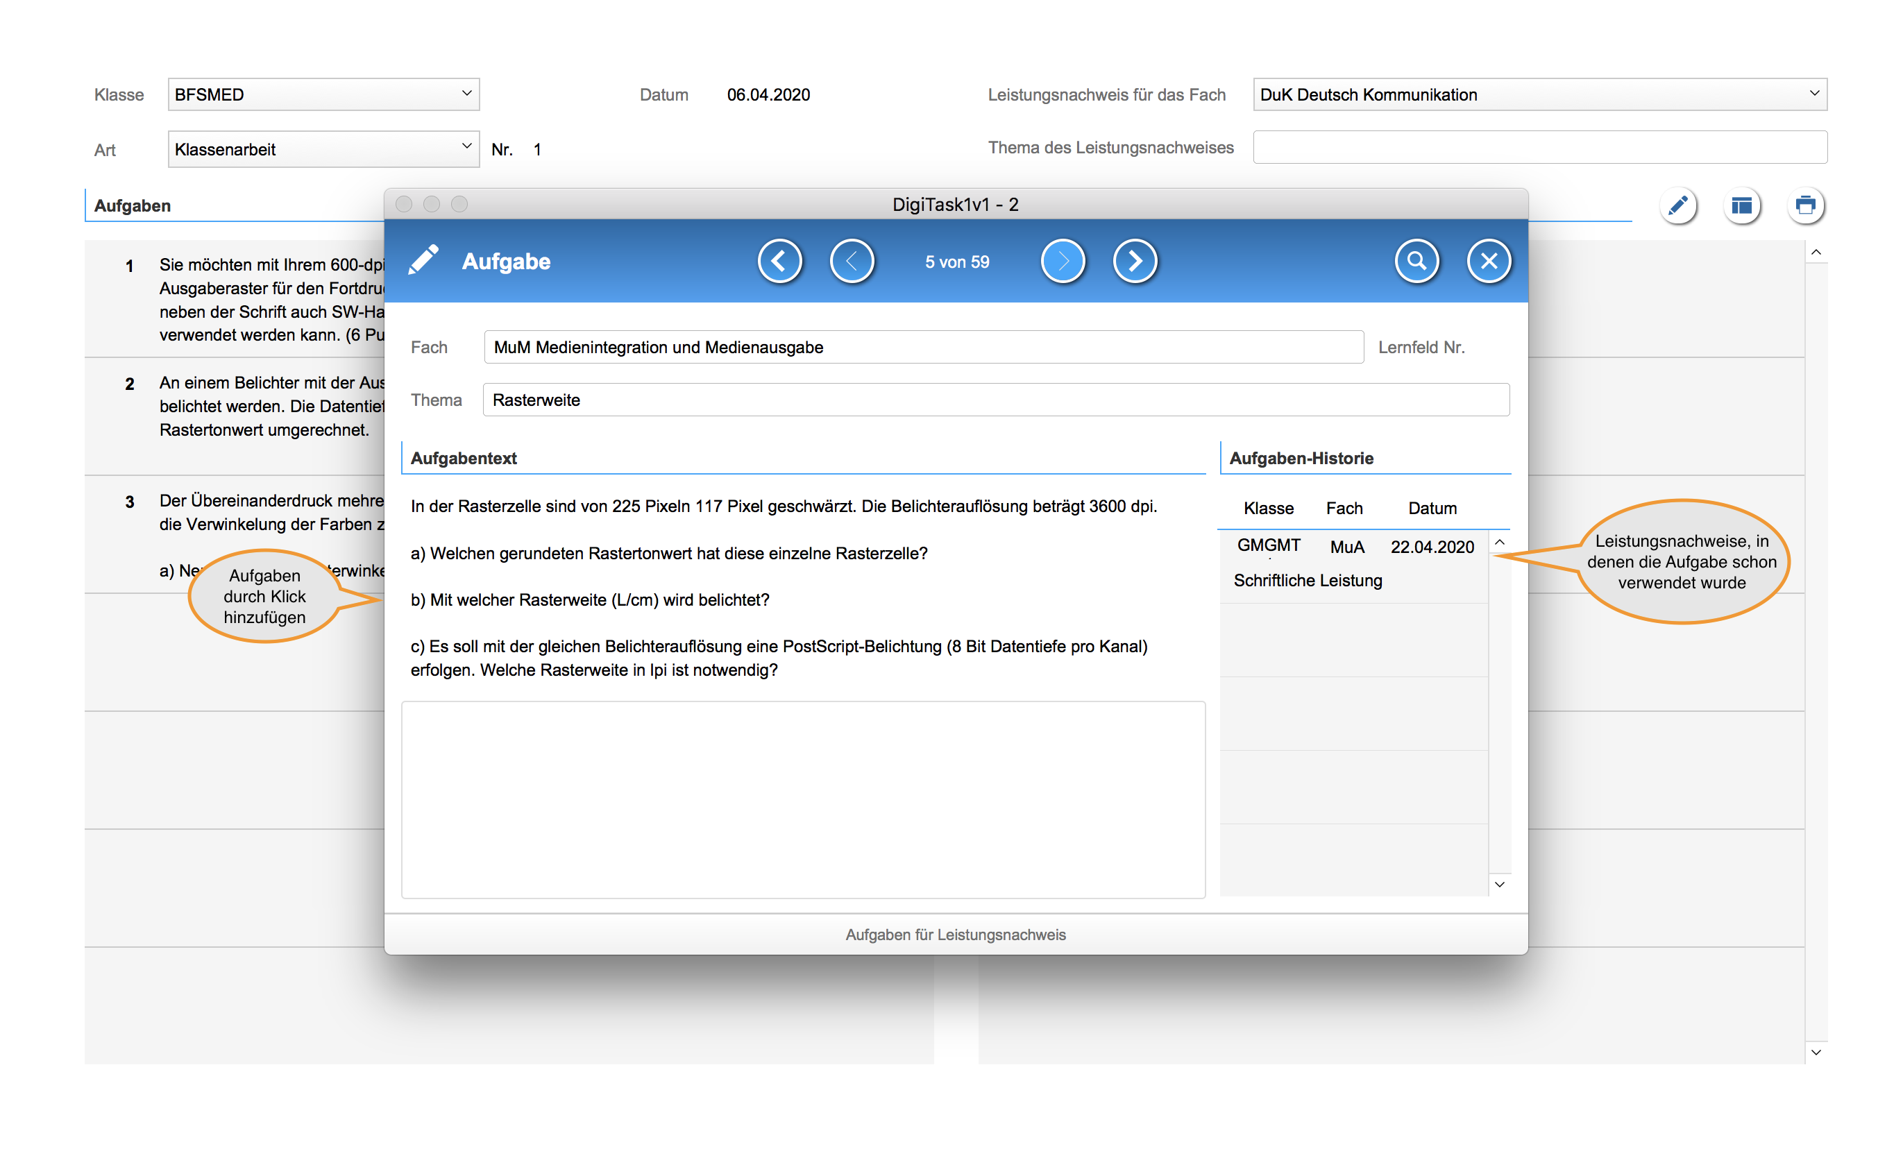Screen dimensions: 1903x1167
Task: Expand the Fach dropdown DuK Deutsch Kommunikation
Action: click(x=1539, y=94)
